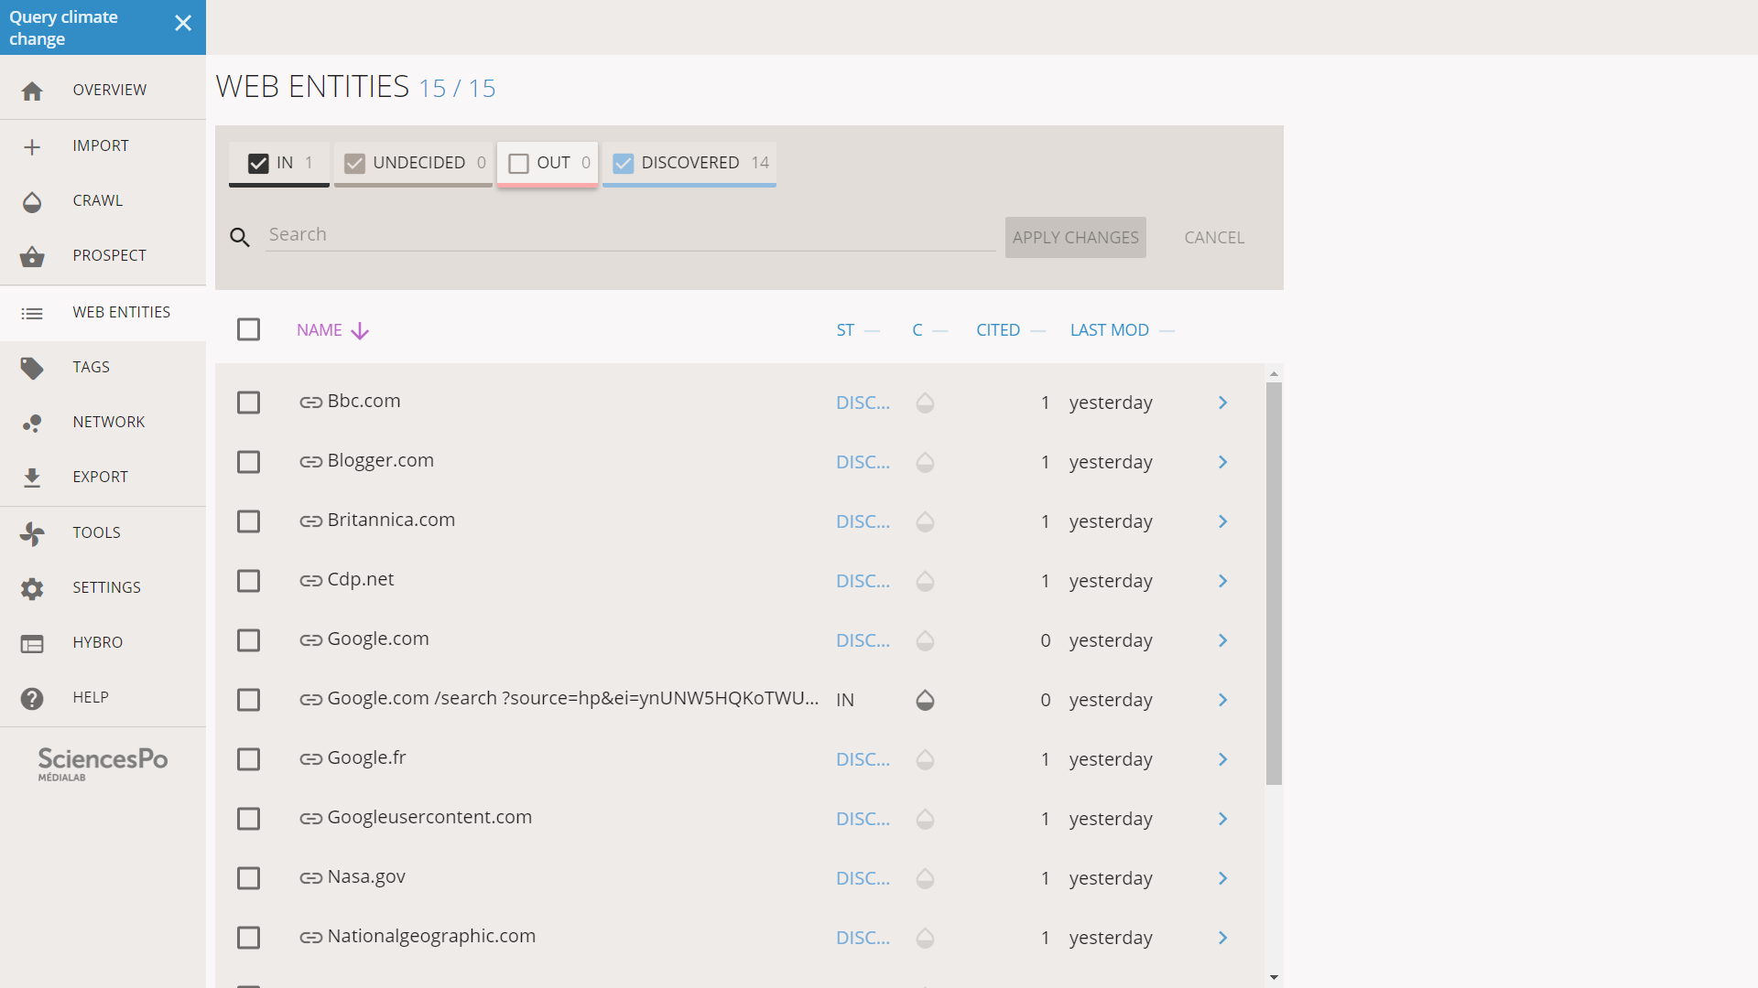Viewport: 1758px width, 988px height.
Task: Expand the Bbc.com entity details
Action: 1222,401
